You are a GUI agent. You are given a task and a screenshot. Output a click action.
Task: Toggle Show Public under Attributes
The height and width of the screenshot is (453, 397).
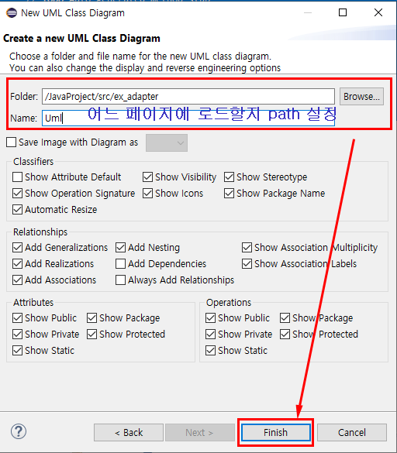click(17, 317)
